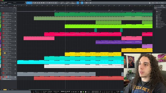Image resolution: width=166 pixels, height=93 pixels.
Task: Select Native Instruments folder in browser
Action: [161, 23]
